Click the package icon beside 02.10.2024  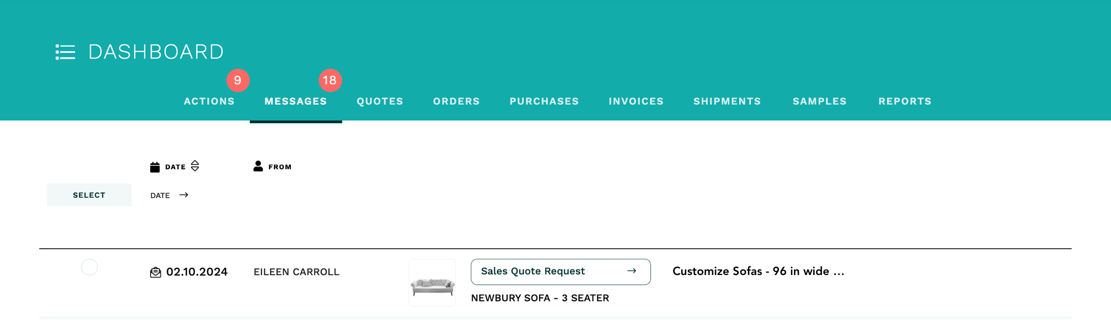pyautogui.click(x=156, y=271)
